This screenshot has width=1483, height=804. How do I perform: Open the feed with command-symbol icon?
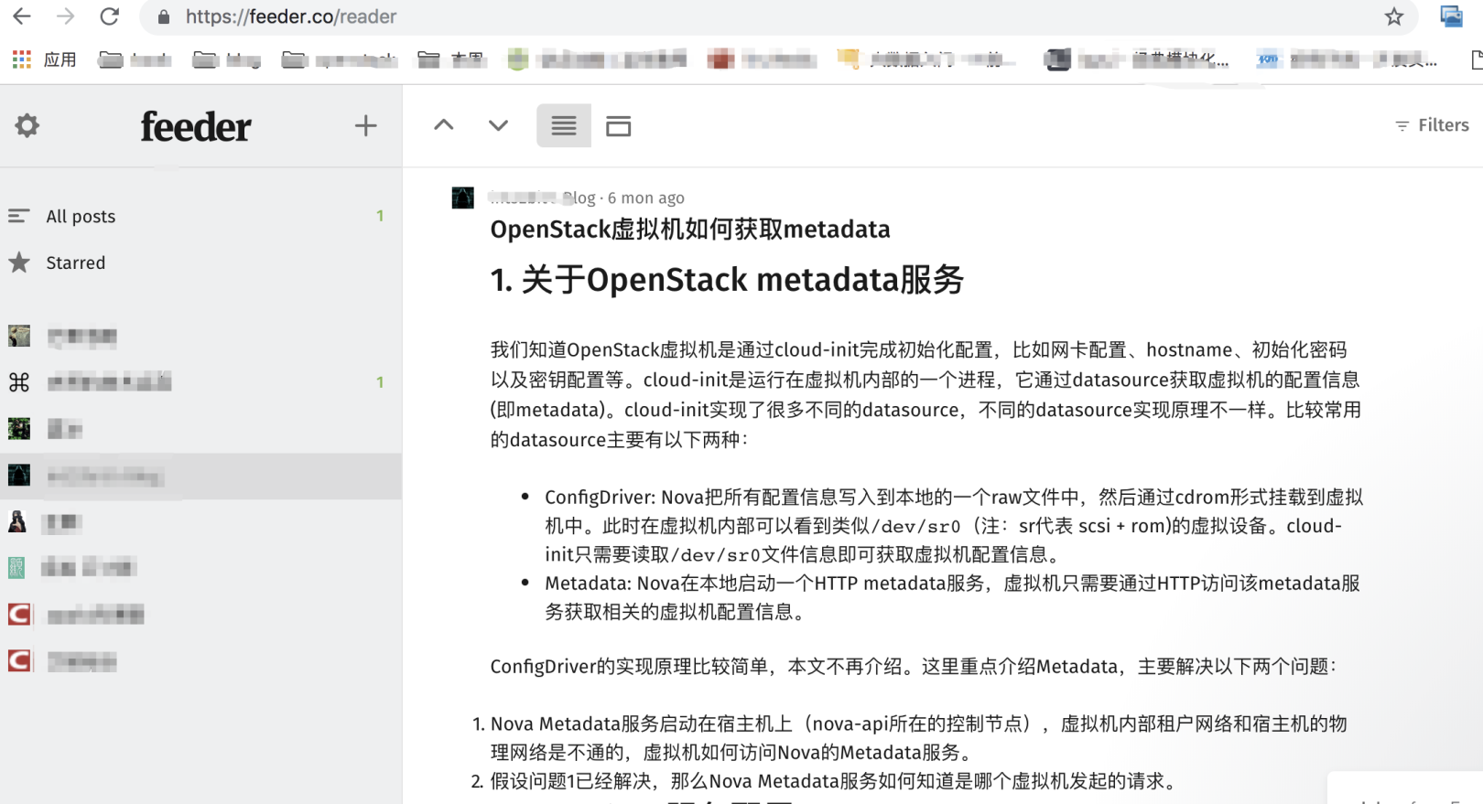click(200, 382)
